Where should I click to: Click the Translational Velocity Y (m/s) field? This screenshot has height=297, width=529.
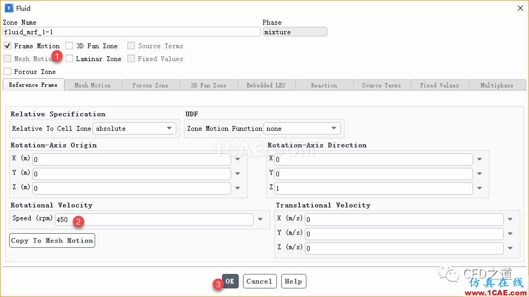[404, 234]
